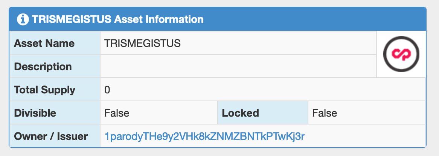Click the info circle icon in header
The width and height of the screenshot is (439, 156).
pos(23,19)
